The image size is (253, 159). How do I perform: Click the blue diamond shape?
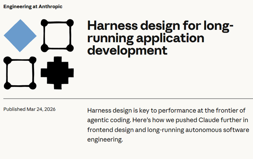click(20, 36)
